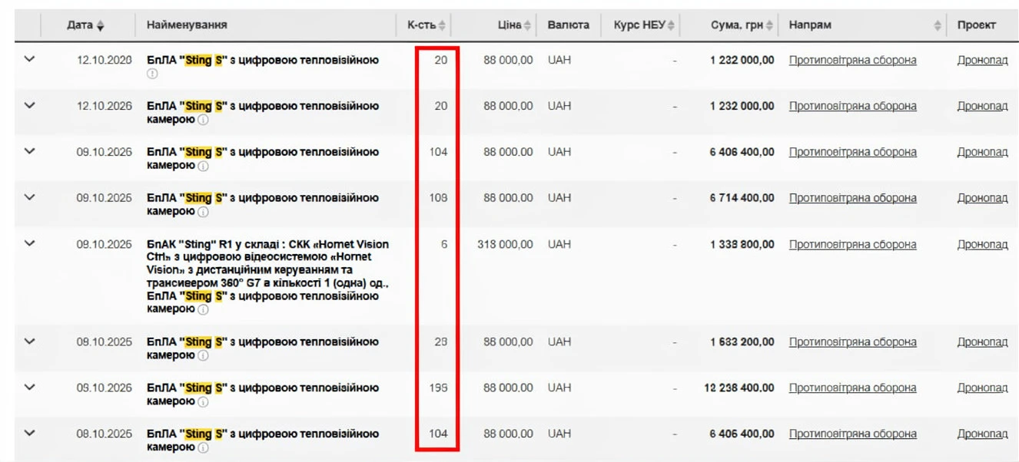Viewport: 1019px width, 462px height.
Task: Click the Найменування column header
Action: (x=187, y=25)
